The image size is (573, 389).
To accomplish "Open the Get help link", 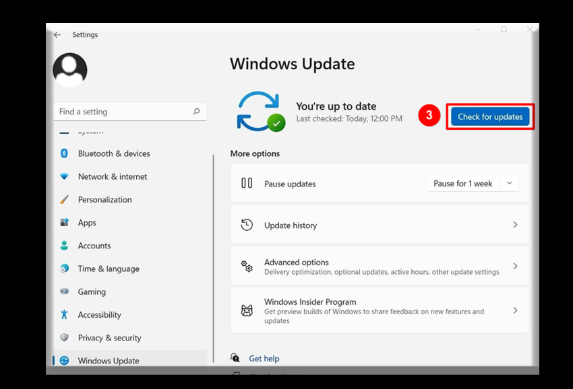I will click(264, 359).
